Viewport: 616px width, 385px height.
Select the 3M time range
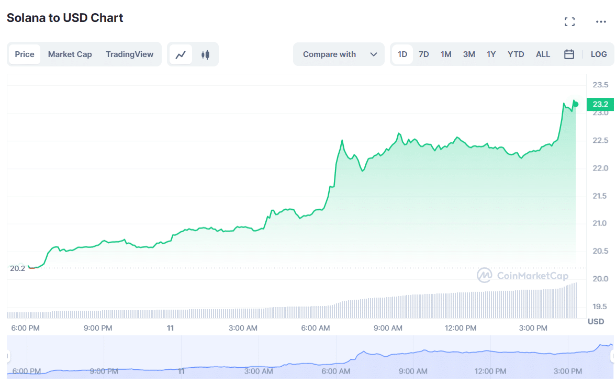[469, 54]
